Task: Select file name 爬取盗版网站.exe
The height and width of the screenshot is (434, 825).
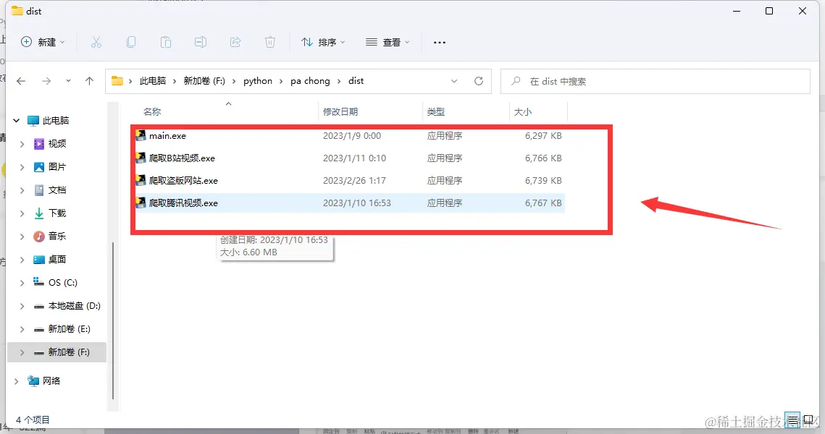Action: coord(183,180)
